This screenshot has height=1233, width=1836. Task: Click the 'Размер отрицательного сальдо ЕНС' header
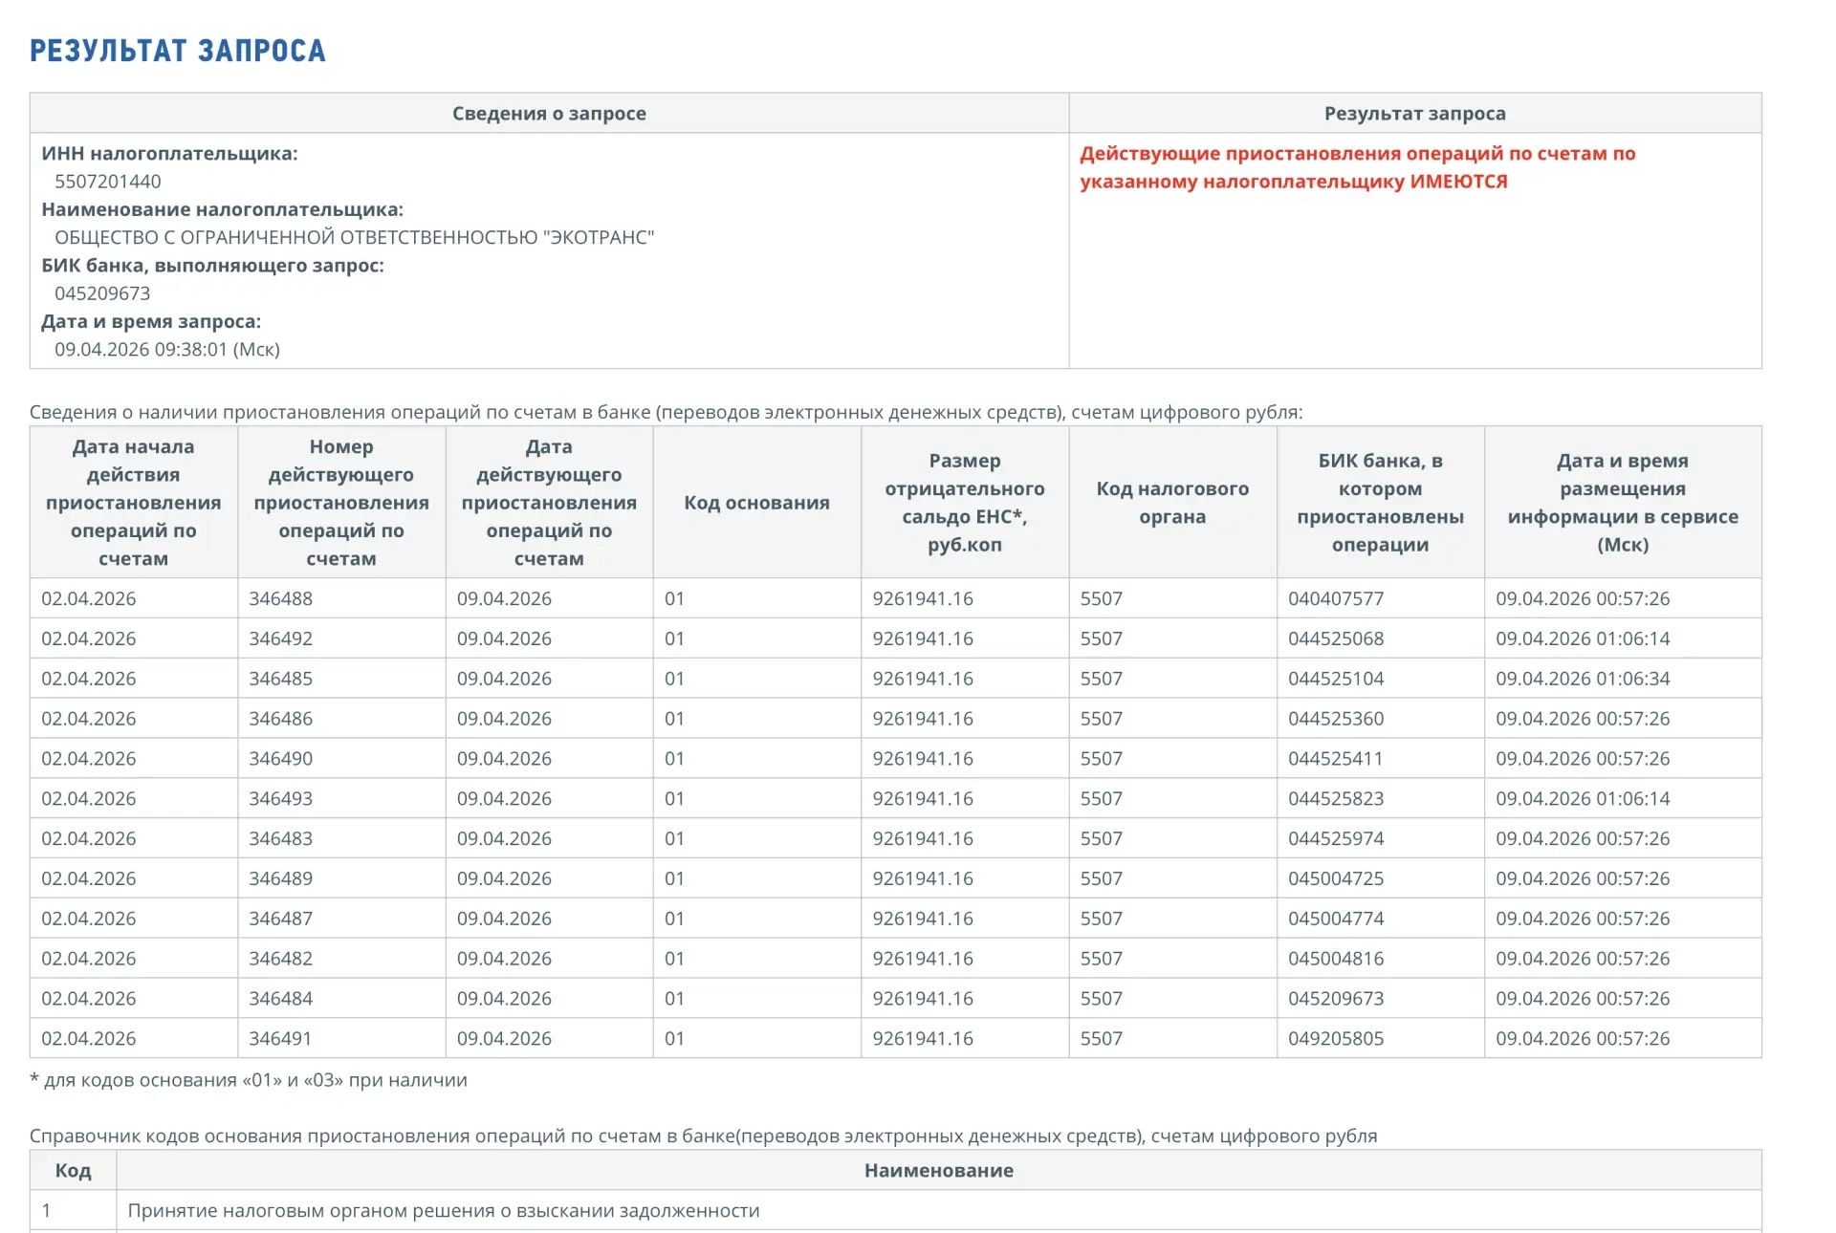pyautogui.click(x=964, y=503)
